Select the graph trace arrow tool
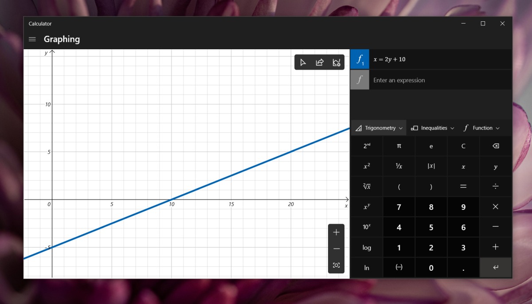 303,62
